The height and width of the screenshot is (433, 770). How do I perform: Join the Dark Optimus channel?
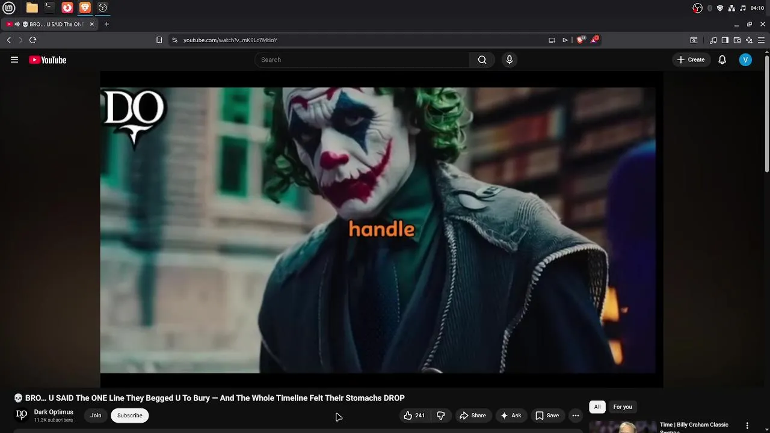(x=96, y=416)
